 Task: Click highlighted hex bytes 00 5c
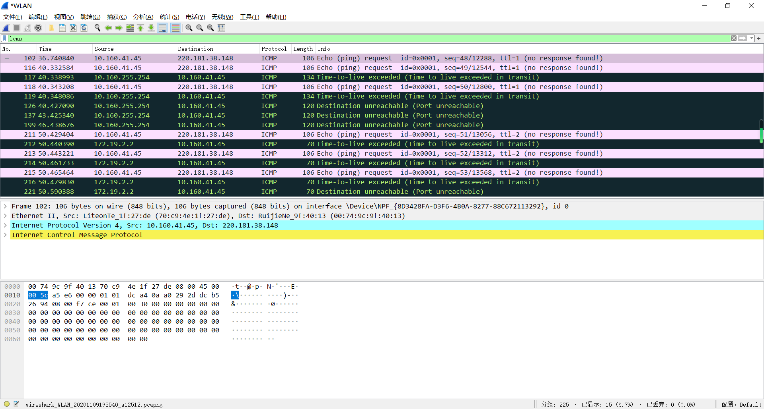(38, 295)
